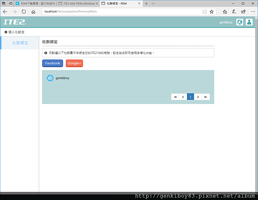Open the add notes pen icon
The image size is (258, 200).
tap(234, 12)
